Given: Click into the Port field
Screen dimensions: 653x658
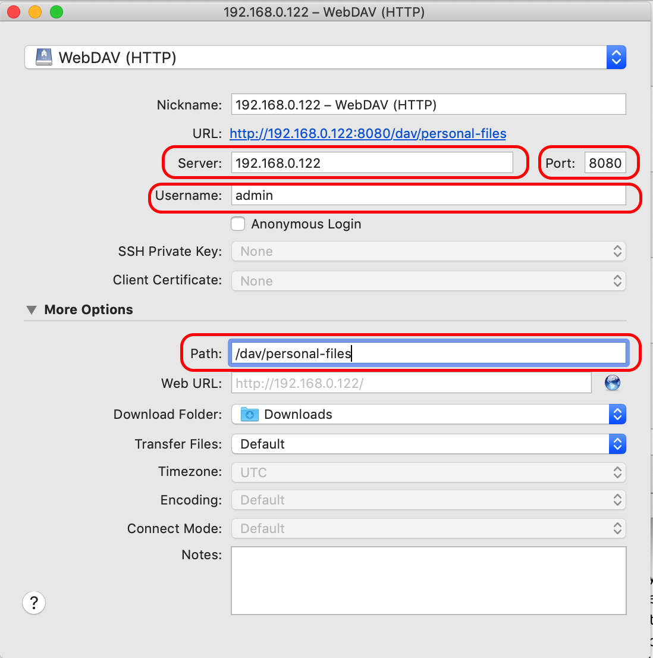Looking at the screenshot, I should [605, 163].
